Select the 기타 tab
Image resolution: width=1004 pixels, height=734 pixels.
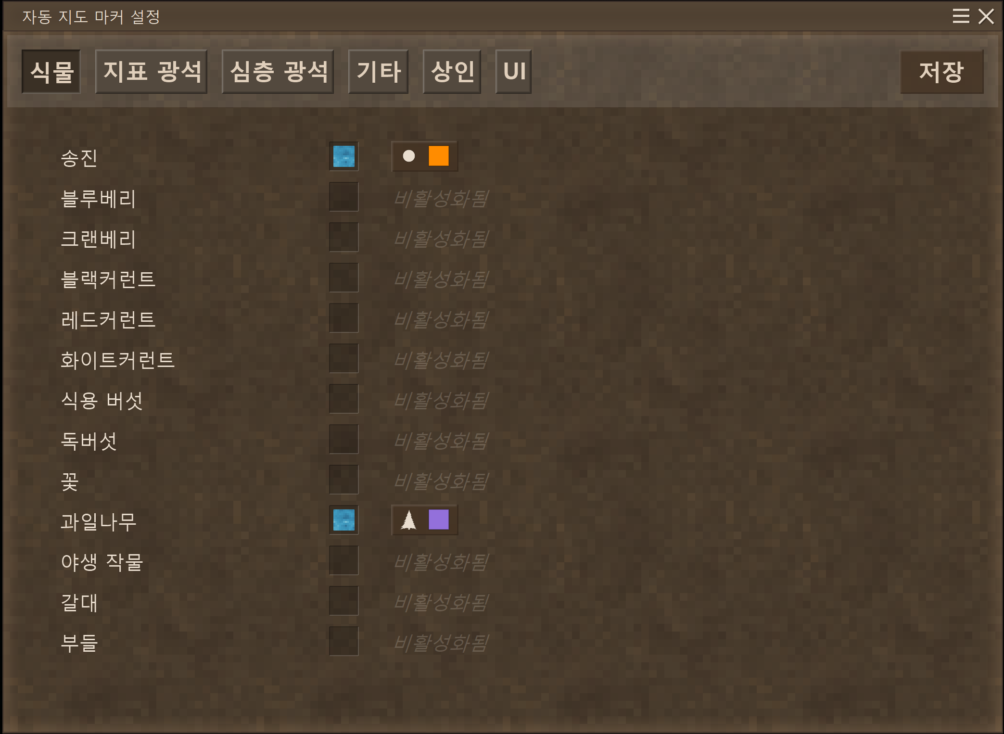[x=379, y=72]
